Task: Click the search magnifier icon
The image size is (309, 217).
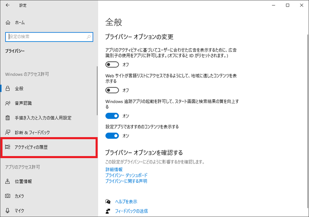Action: coord(89,37)
